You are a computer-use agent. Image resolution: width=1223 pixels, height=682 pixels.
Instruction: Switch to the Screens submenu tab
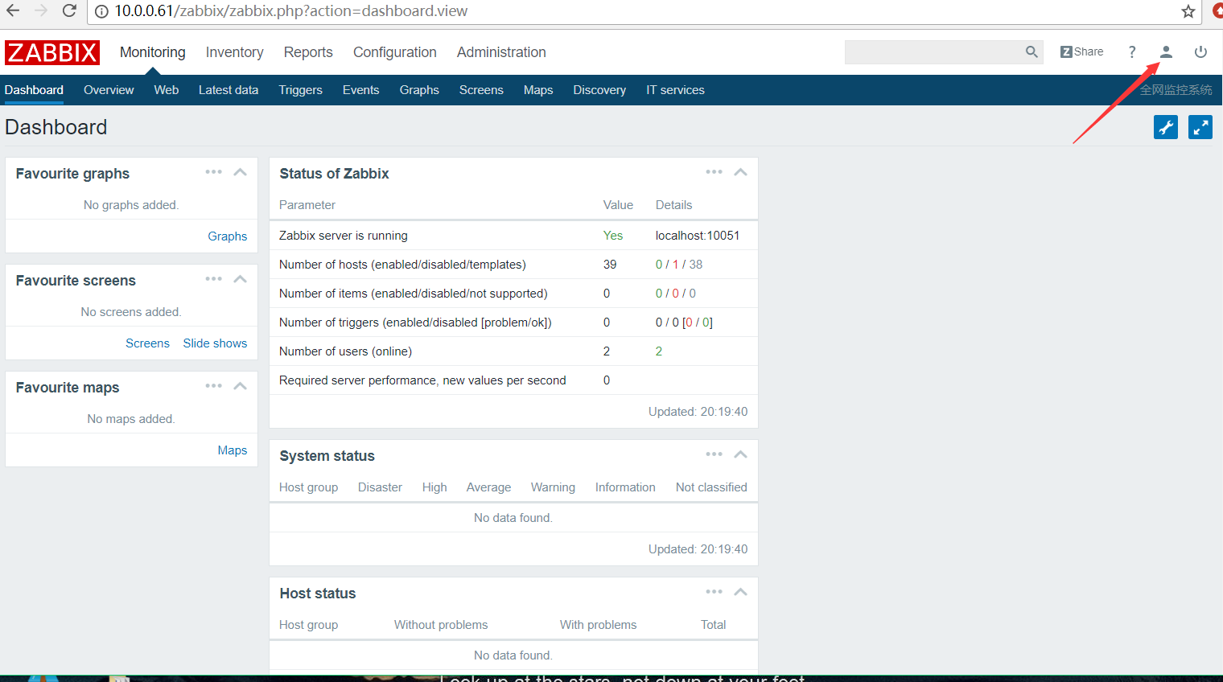(x=481, y=90)
